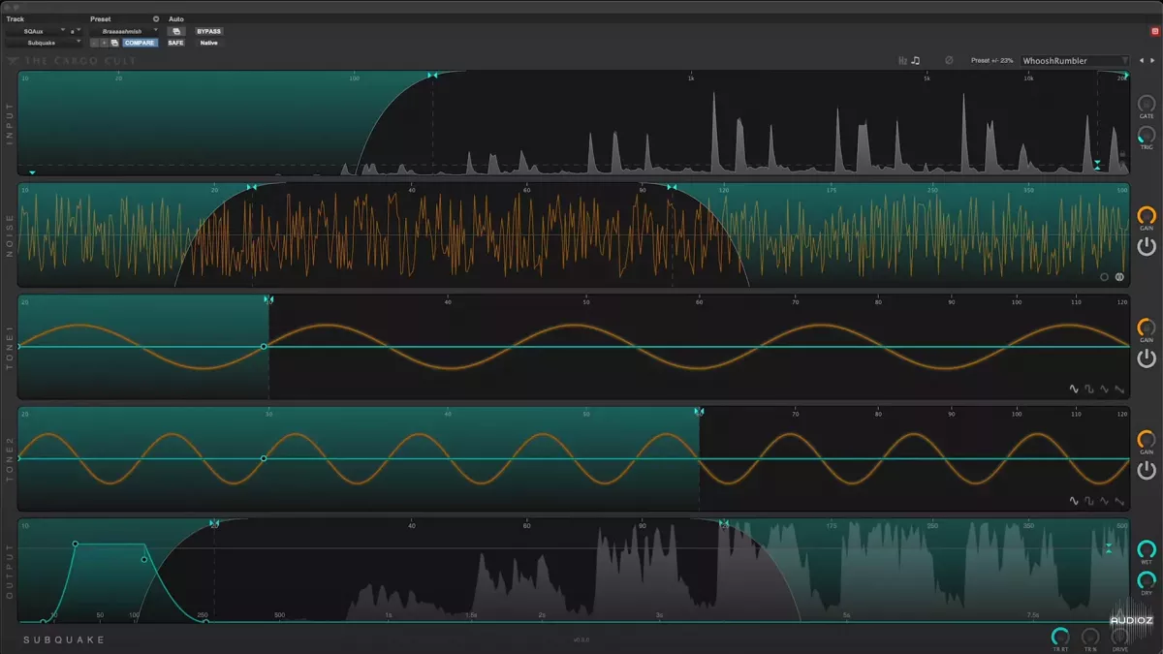
Task: Open the Subquake plugin selector dropdown
Action: click(x=45, y=43)
